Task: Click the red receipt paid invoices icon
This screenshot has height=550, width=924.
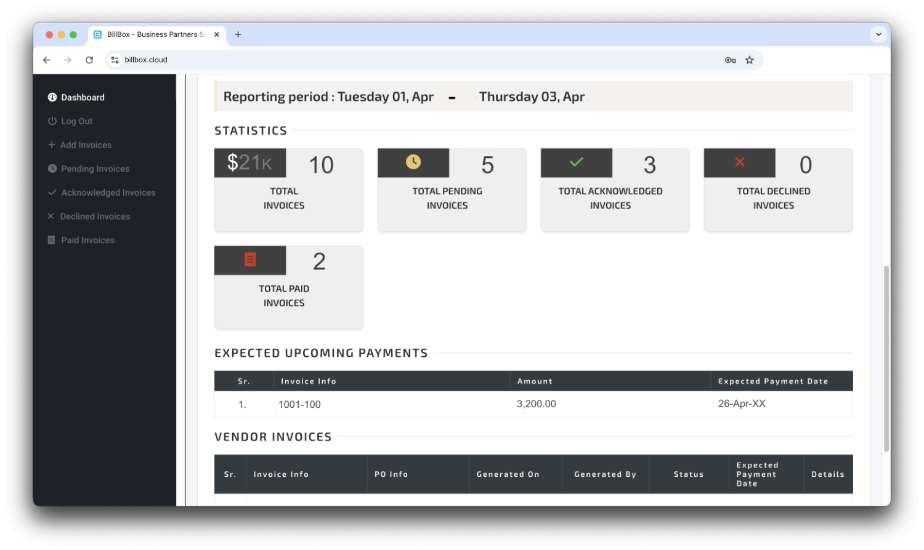Action: 250,260
